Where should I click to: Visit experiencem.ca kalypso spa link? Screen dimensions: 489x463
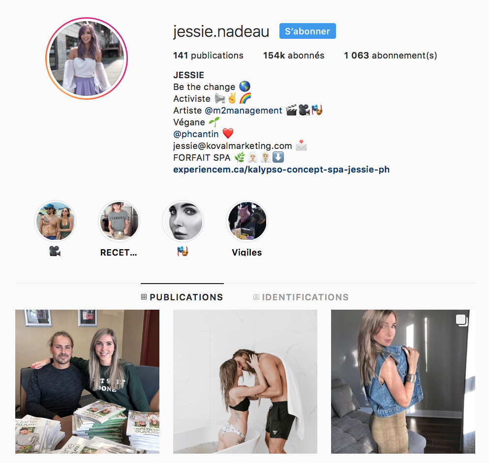[x=281, y=170]
